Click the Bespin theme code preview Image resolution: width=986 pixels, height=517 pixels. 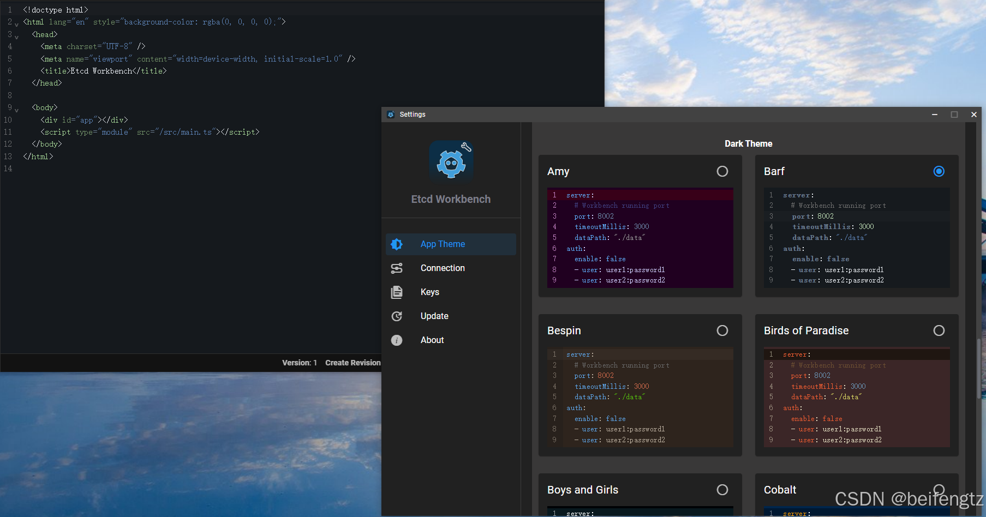point(640,397)
